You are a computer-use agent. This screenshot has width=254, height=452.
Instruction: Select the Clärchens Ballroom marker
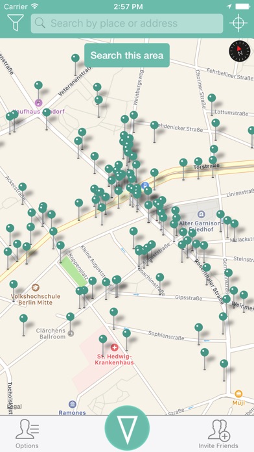tap(71, 334)
